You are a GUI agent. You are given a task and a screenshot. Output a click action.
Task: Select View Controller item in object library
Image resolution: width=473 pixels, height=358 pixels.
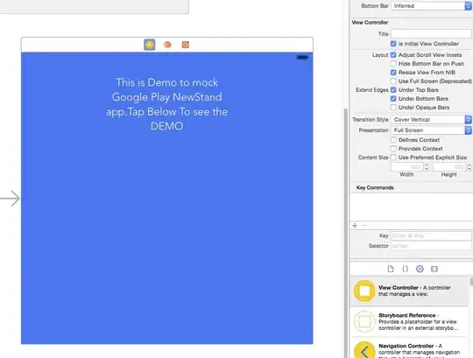pos(410,291)
